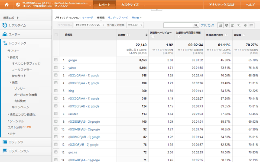Click the ユーザー people icon
This screenshot has width=260, height=162.
pos(5,34)
